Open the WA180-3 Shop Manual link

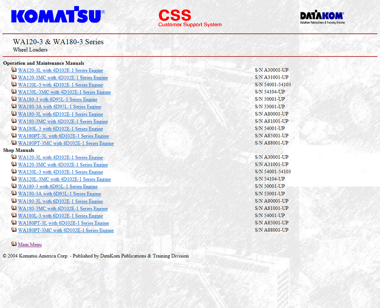point(58,186)
